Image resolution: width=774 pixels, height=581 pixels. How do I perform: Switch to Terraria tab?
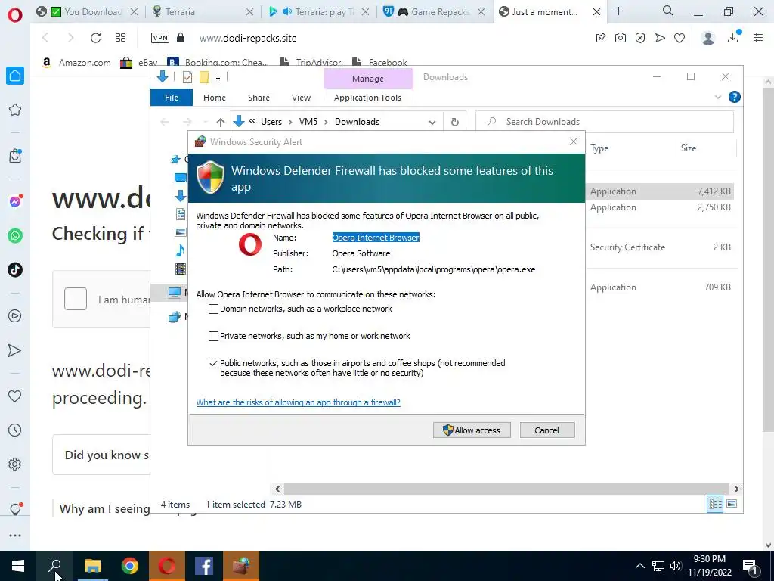[203, 12]
